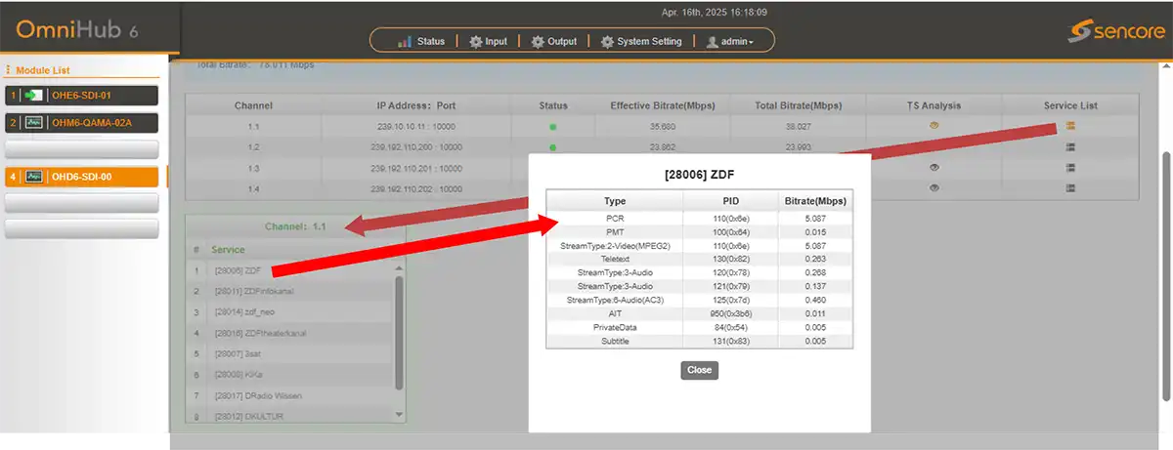Screen dimensions: 1173x450
Task: Click the Channel: 1.1 header
Action: point(295,226)
